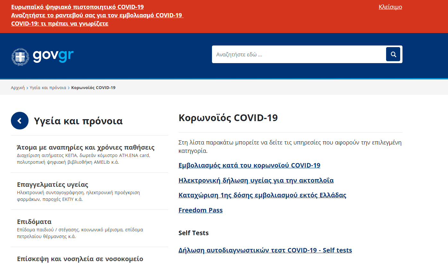This screenshot has height=264, width=448.
Task: Open the Freedom Pass service link
Action: (200, 210)
